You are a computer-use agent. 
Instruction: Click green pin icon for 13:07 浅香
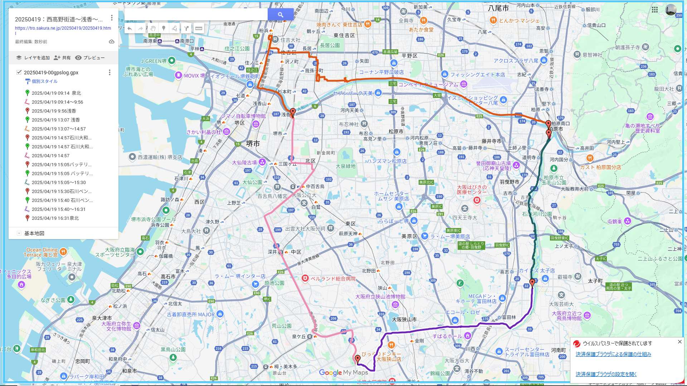(27, 120)
